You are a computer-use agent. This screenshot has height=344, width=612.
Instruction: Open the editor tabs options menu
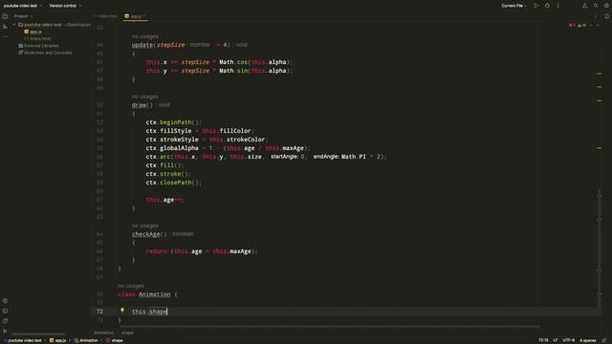point(595,16)
